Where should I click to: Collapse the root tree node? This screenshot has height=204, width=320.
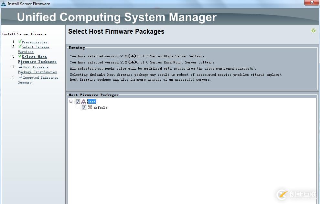click(71, 101)
